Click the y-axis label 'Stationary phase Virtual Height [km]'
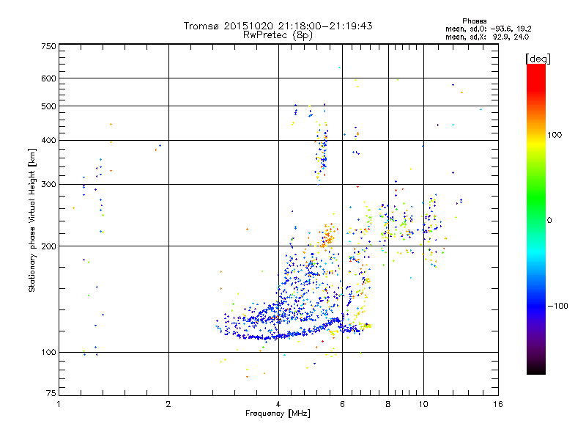The height and width of the screenshot is (440, 586). (31, 220)
